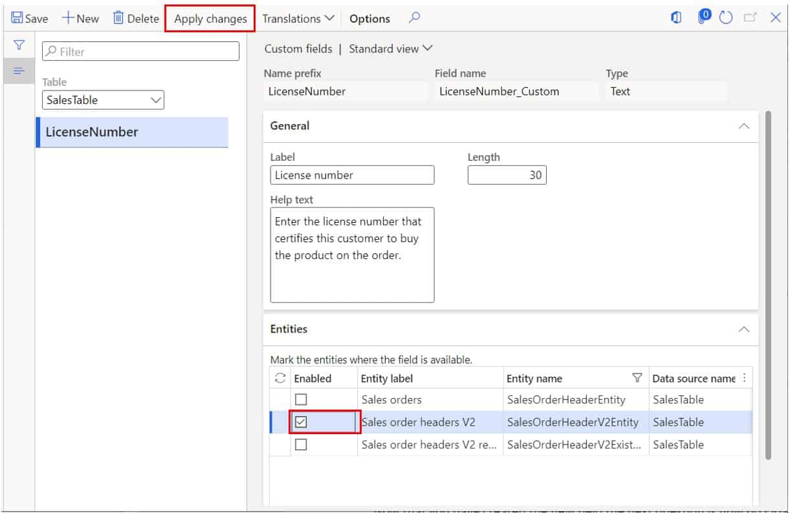Viewport: 790px width, 513px height.
Task: Open the filter pane via funnel icon
Action: pos(19,45)
